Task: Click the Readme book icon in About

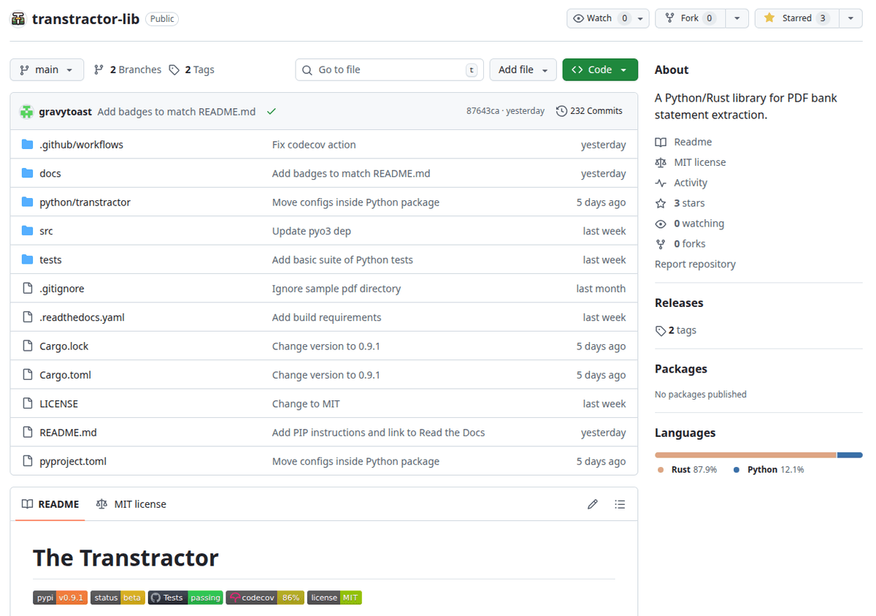Action: [660, 141]
